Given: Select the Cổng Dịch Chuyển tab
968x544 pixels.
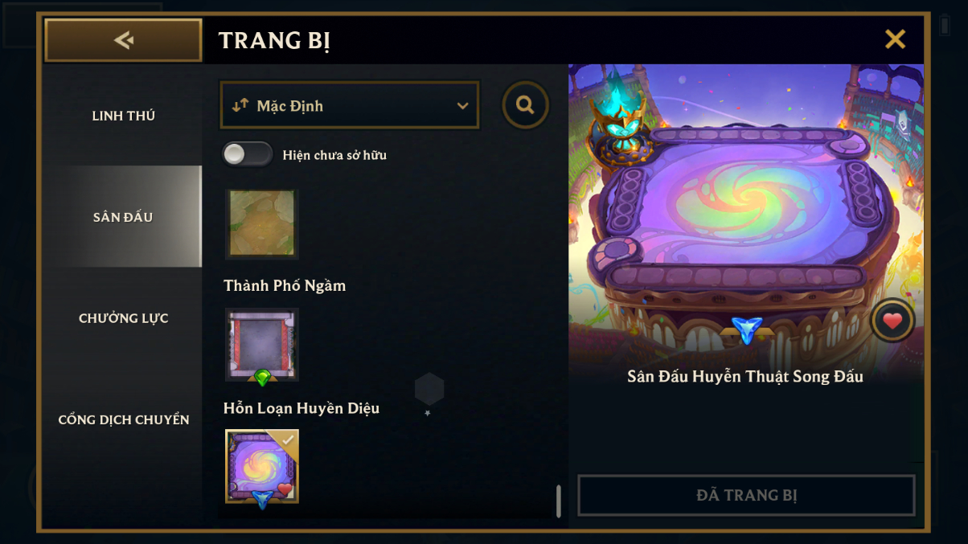Looking at the screenshot, I should [x=123, y=419].
